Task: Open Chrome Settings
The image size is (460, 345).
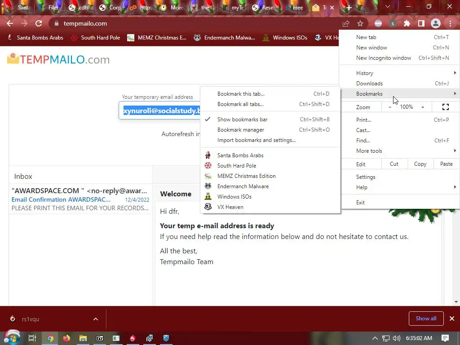Action: [399, 177]
